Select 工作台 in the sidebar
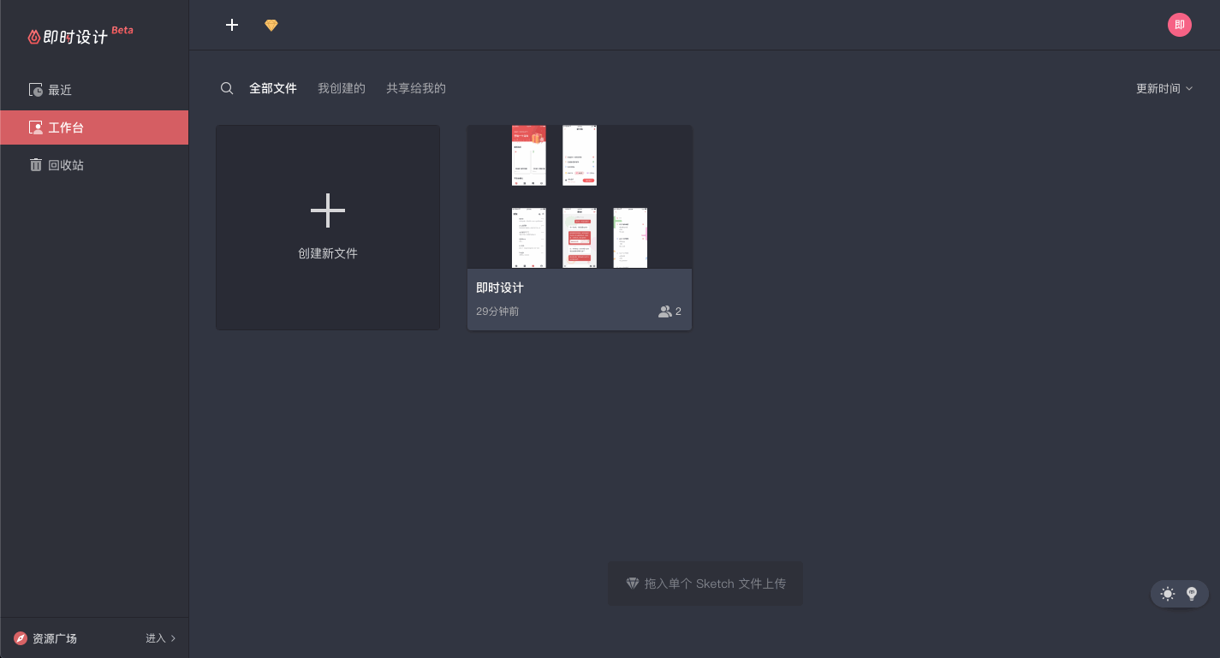Screen dimensions: 1220x658 (x=94, y=127)
